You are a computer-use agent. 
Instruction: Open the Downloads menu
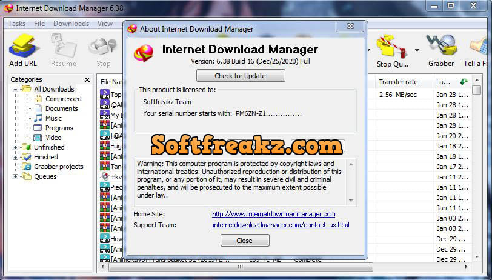(71, 24)
